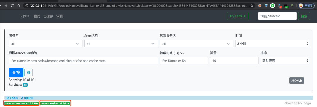Screen dimensions: 317x107
Task: Click the 'Showing: 10 of 10' text
Action: point(21,80)
